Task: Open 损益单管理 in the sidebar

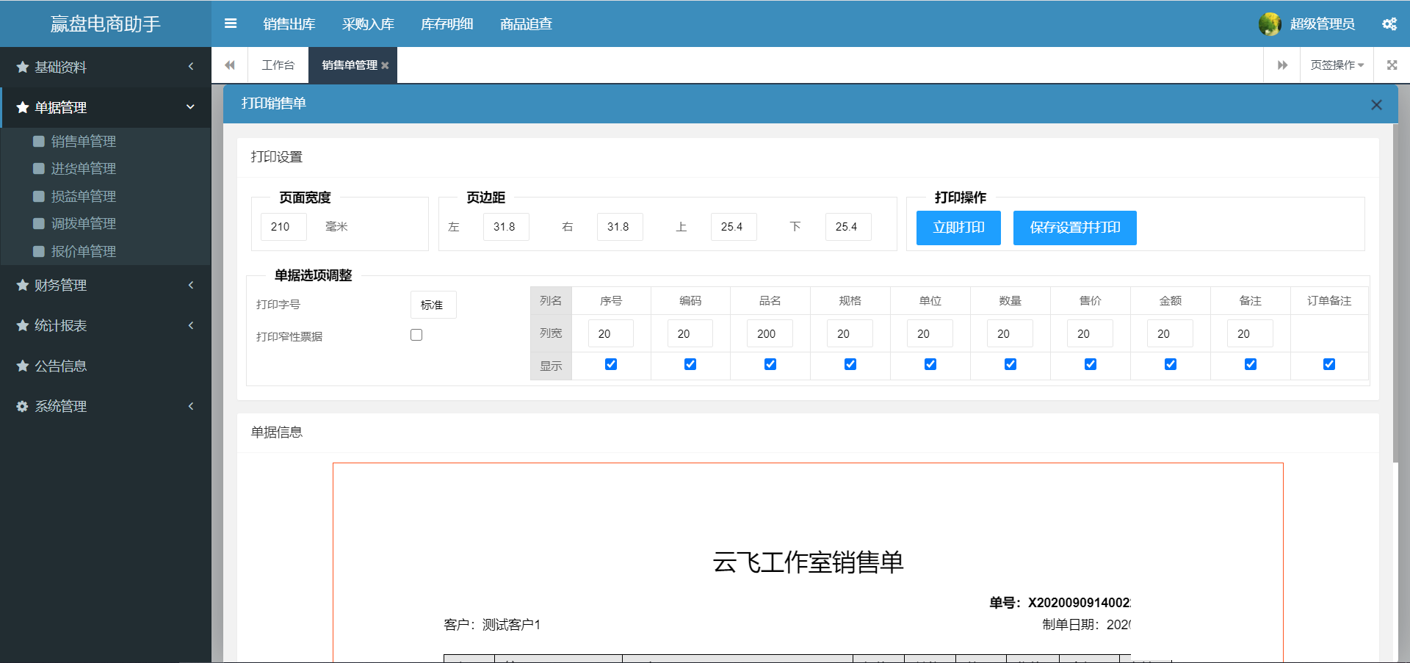Action: click(84, 196)
